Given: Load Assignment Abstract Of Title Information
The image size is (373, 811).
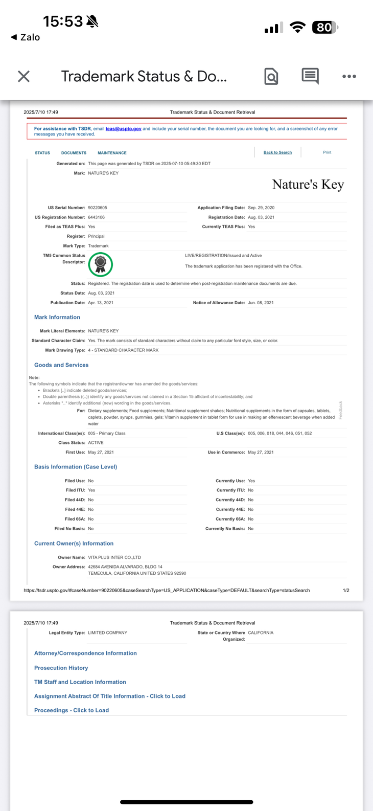Looking at the screenshot, I should (109, 696).
